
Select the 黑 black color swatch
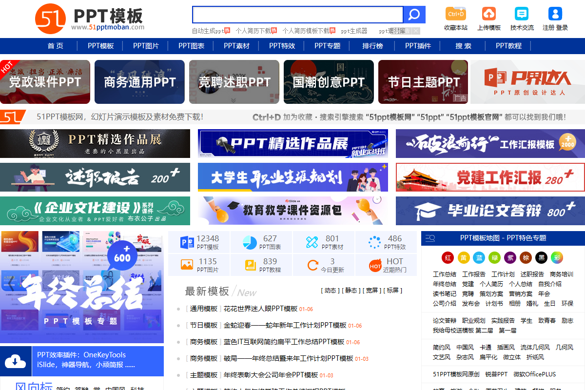[x=541, y=258]
